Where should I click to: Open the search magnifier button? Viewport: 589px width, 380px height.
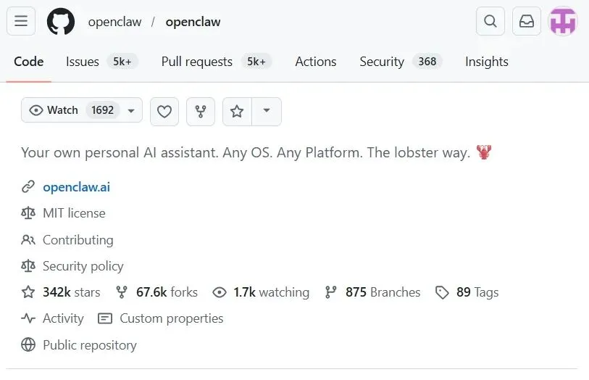pos(490,22)
